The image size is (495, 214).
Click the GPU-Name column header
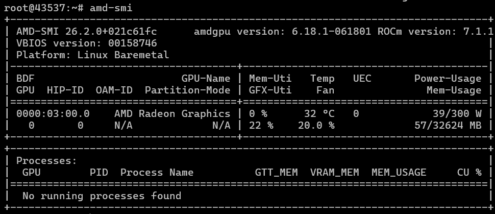tap(206, 79)
